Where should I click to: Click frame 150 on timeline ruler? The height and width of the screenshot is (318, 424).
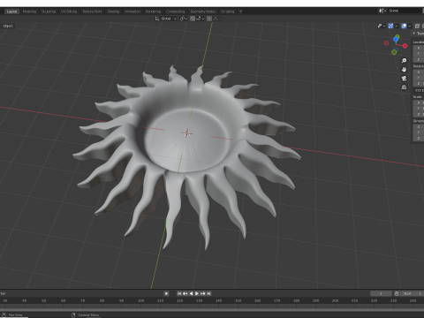(238, 300)
